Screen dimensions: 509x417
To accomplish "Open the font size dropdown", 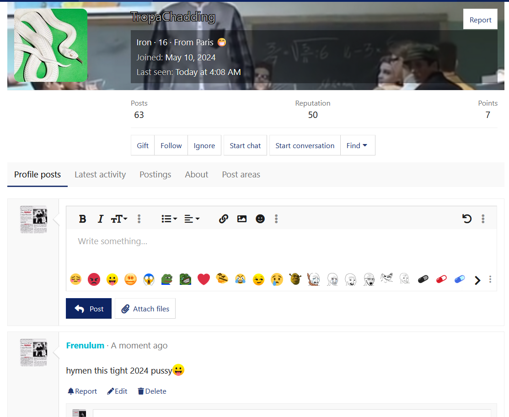I will click(x=119, y=219).
